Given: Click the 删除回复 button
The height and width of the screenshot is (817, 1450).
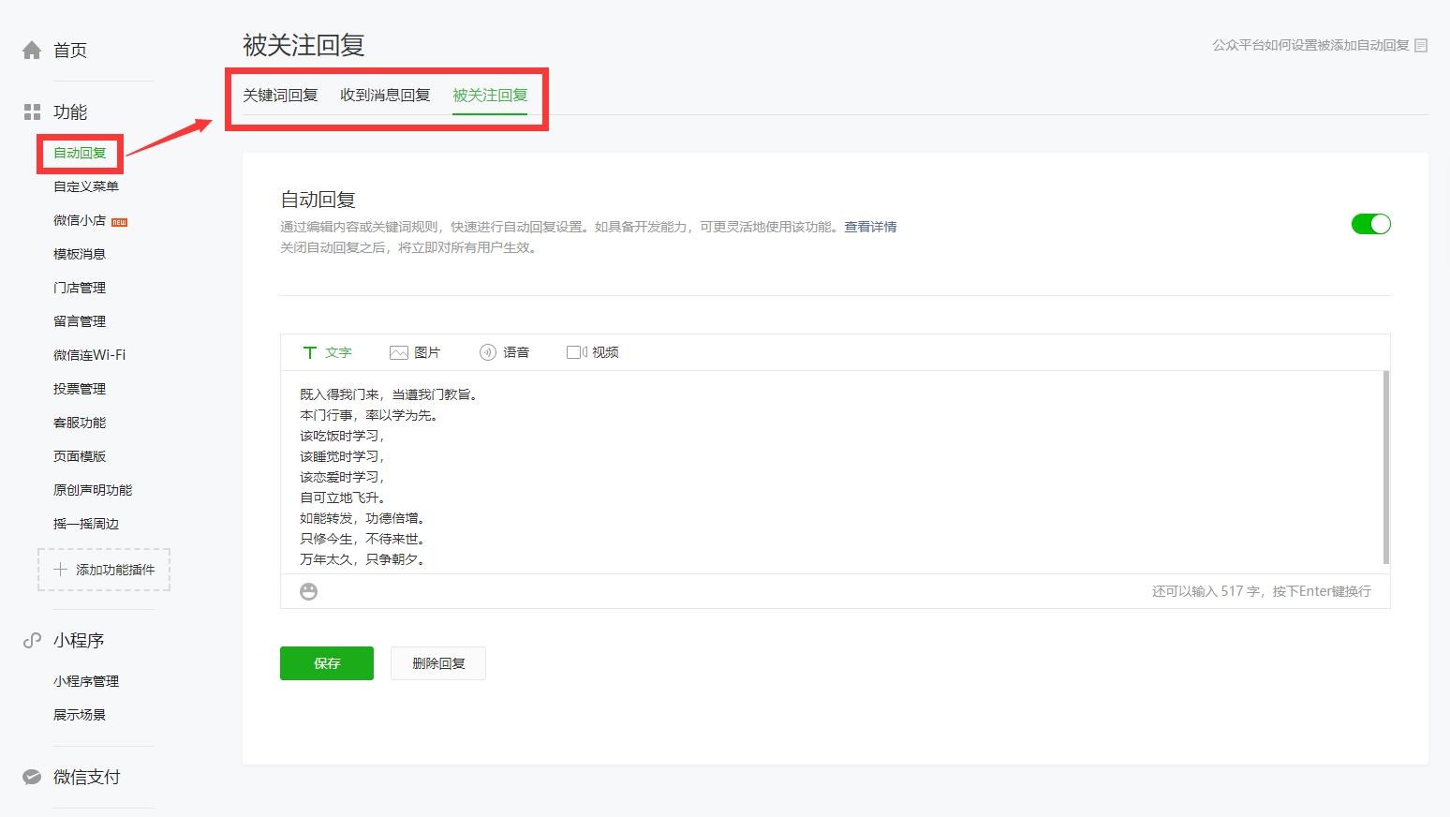Looking at the screenshot, I should pos(438,663).
